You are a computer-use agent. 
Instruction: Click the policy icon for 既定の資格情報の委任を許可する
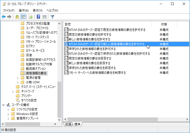pos(66,35)
